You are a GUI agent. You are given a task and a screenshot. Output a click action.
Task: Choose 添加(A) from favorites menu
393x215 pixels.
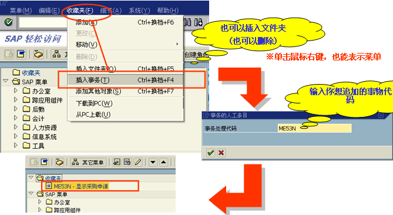click(x=125, y=22)
